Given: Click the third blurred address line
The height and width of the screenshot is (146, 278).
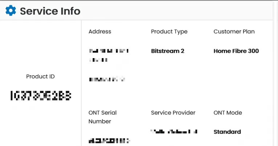Looking at the screenshot, I should tap(106, 79).
